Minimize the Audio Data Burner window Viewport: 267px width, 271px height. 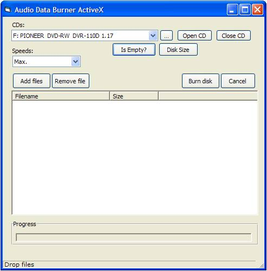(x=232, y=9)
